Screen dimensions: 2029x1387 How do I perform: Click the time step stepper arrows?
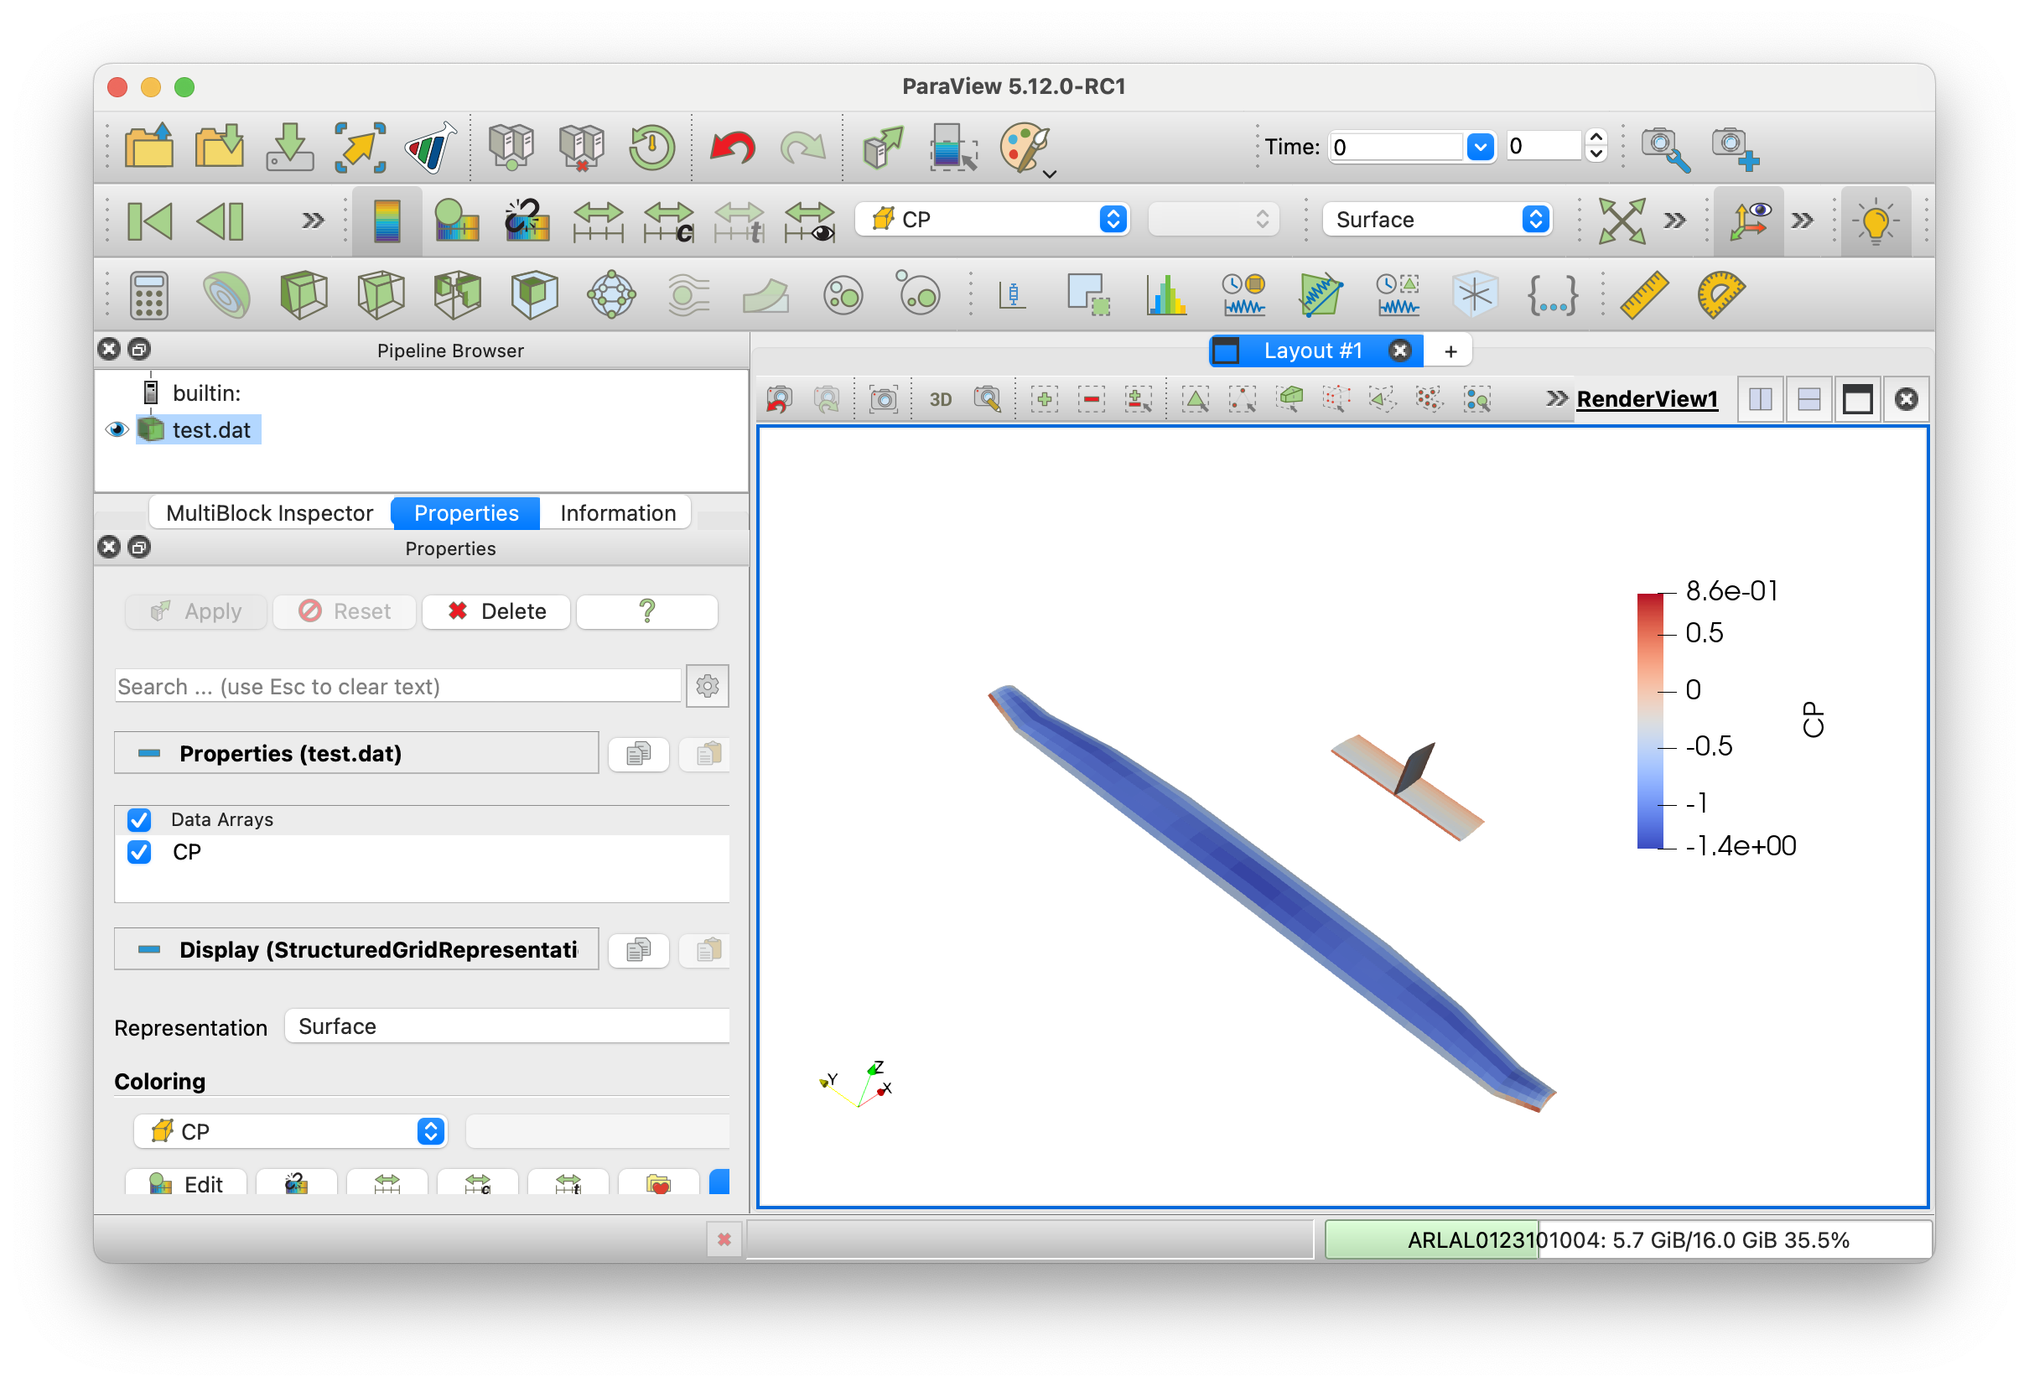(1596, 146)
